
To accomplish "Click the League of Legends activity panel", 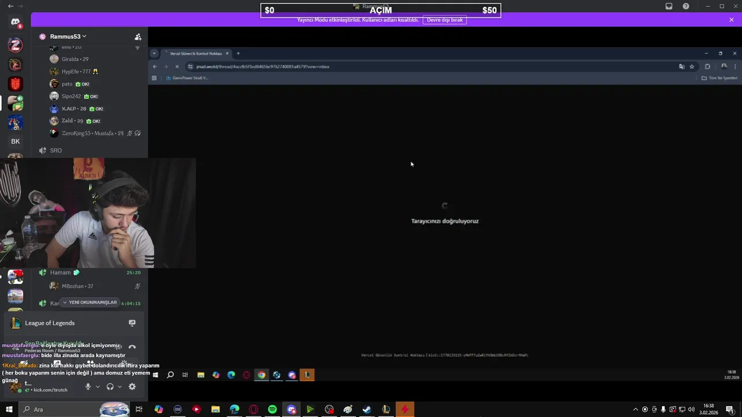I will coord(74,323).
